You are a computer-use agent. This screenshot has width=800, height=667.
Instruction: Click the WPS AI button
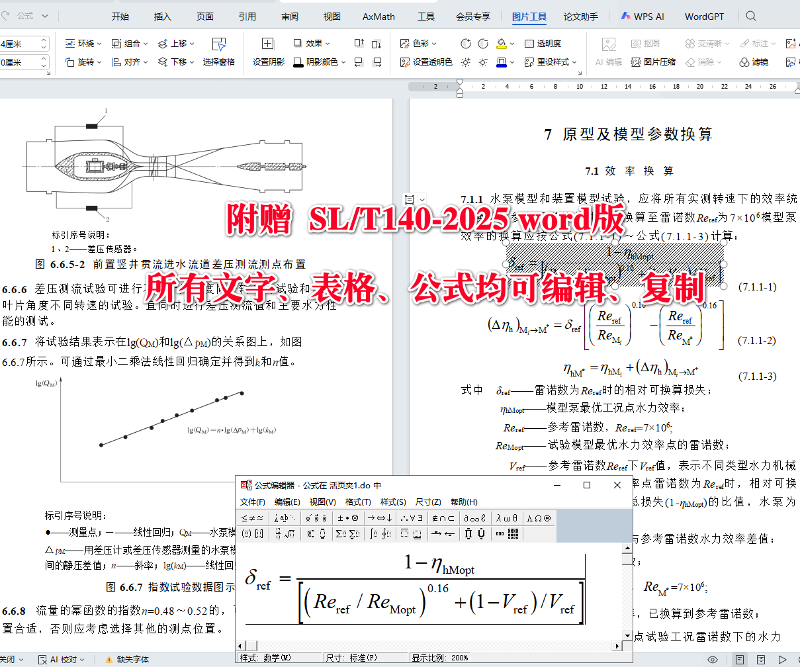[x=643, y=17]
